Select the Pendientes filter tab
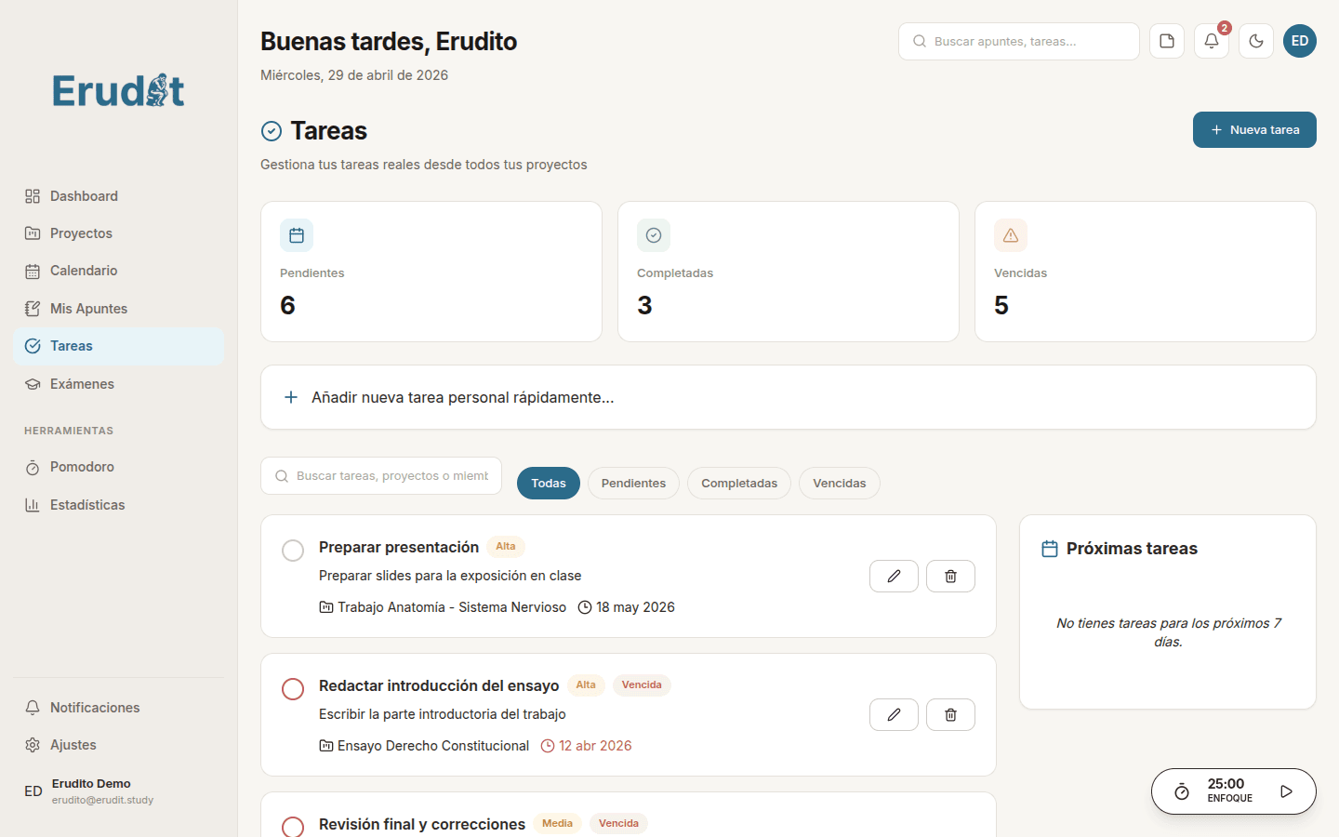Viewport: 1339px width, 837px height. click(x=633, y=483)
